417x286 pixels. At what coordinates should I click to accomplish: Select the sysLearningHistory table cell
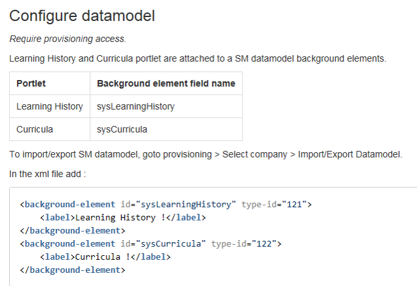167,106
